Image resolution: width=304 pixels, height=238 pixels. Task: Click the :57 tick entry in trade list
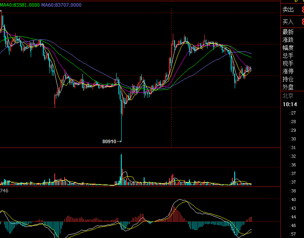click(293, 234)
